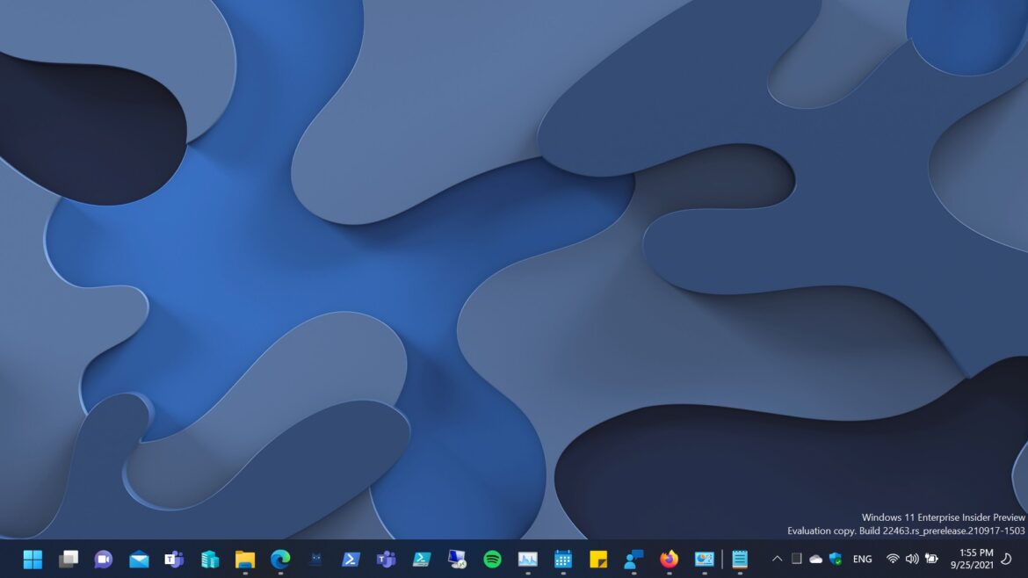Open Feedback Hub from the taskbar
Viewport: 1028px width, 578px height.
pyautogui.click(x=633, y=559)
